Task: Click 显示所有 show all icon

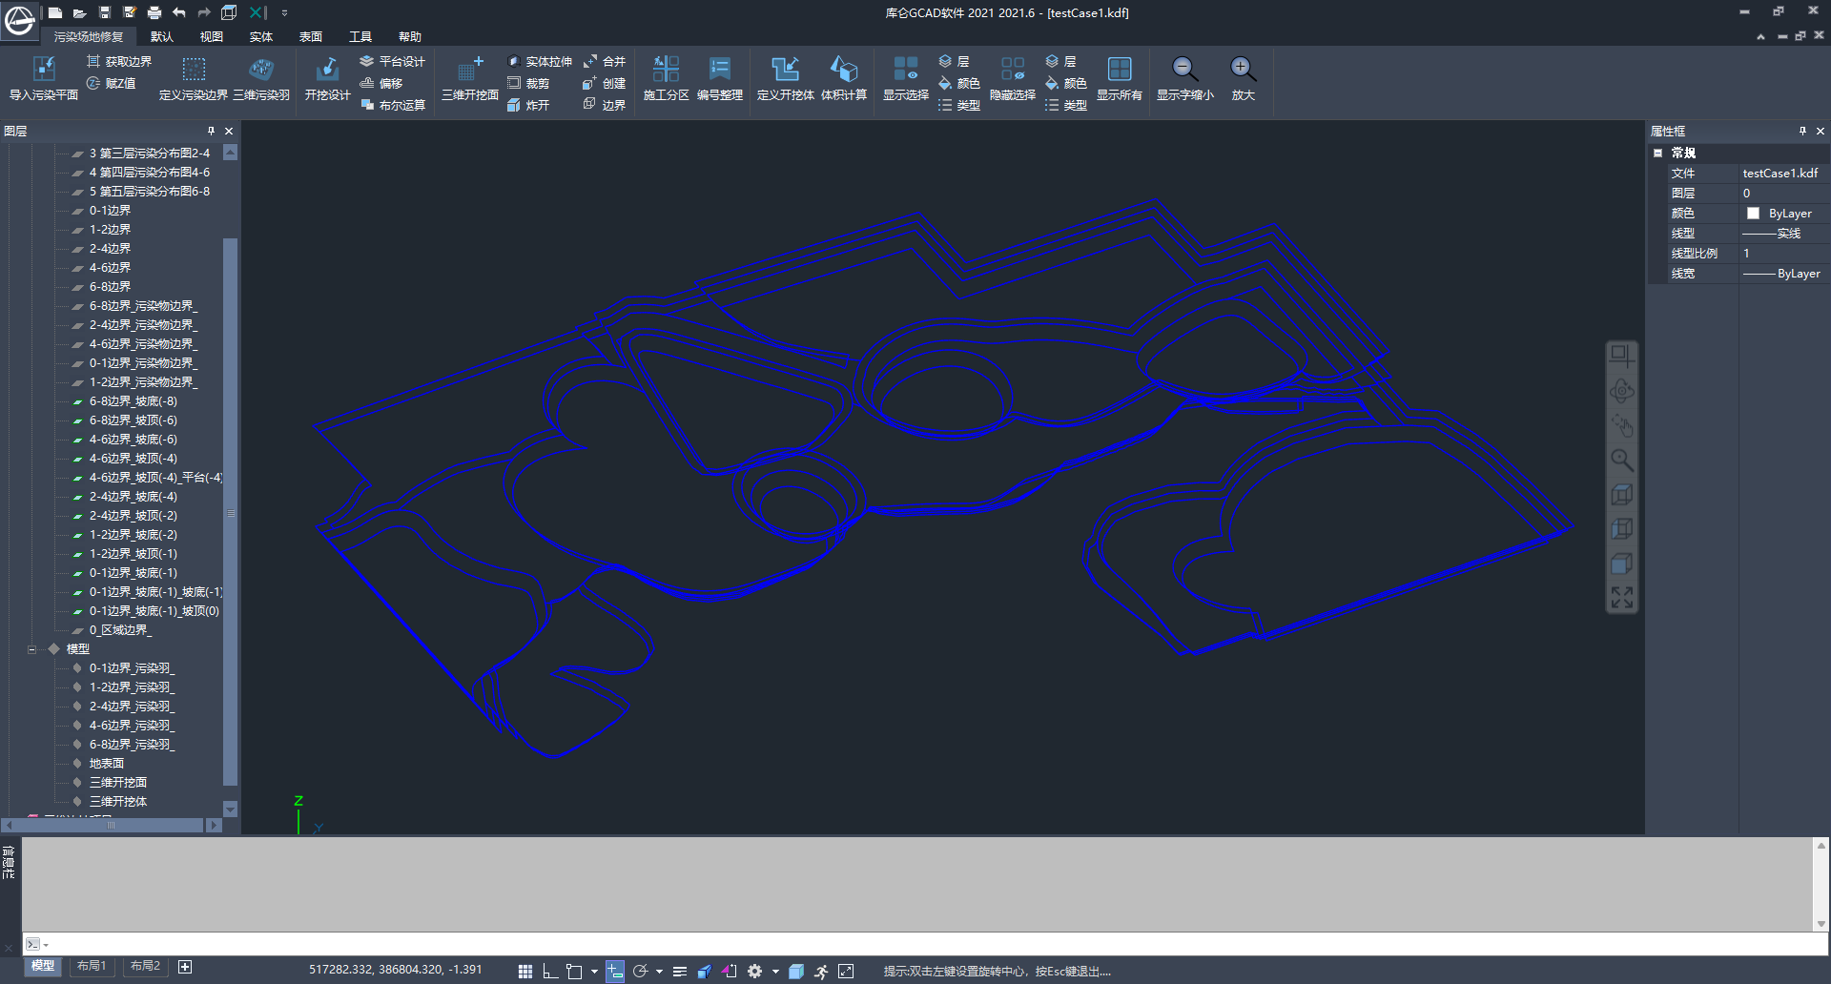Action: pyautogui.click(x=1119, y=69)
